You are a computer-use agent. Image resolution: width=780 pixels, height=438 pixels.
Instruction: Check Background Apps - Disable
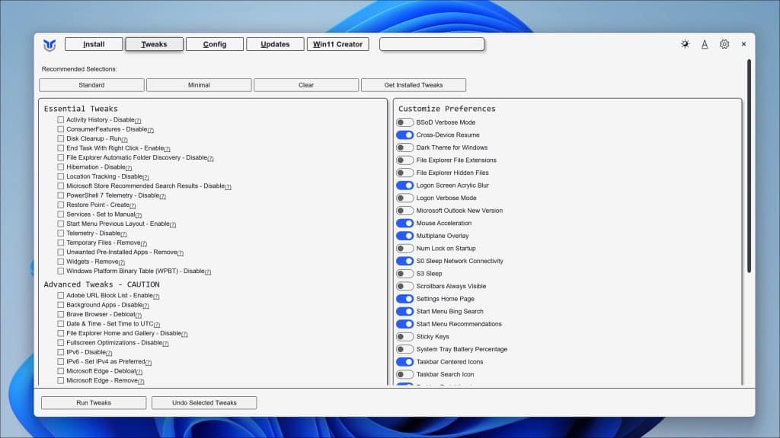point(61,305)
